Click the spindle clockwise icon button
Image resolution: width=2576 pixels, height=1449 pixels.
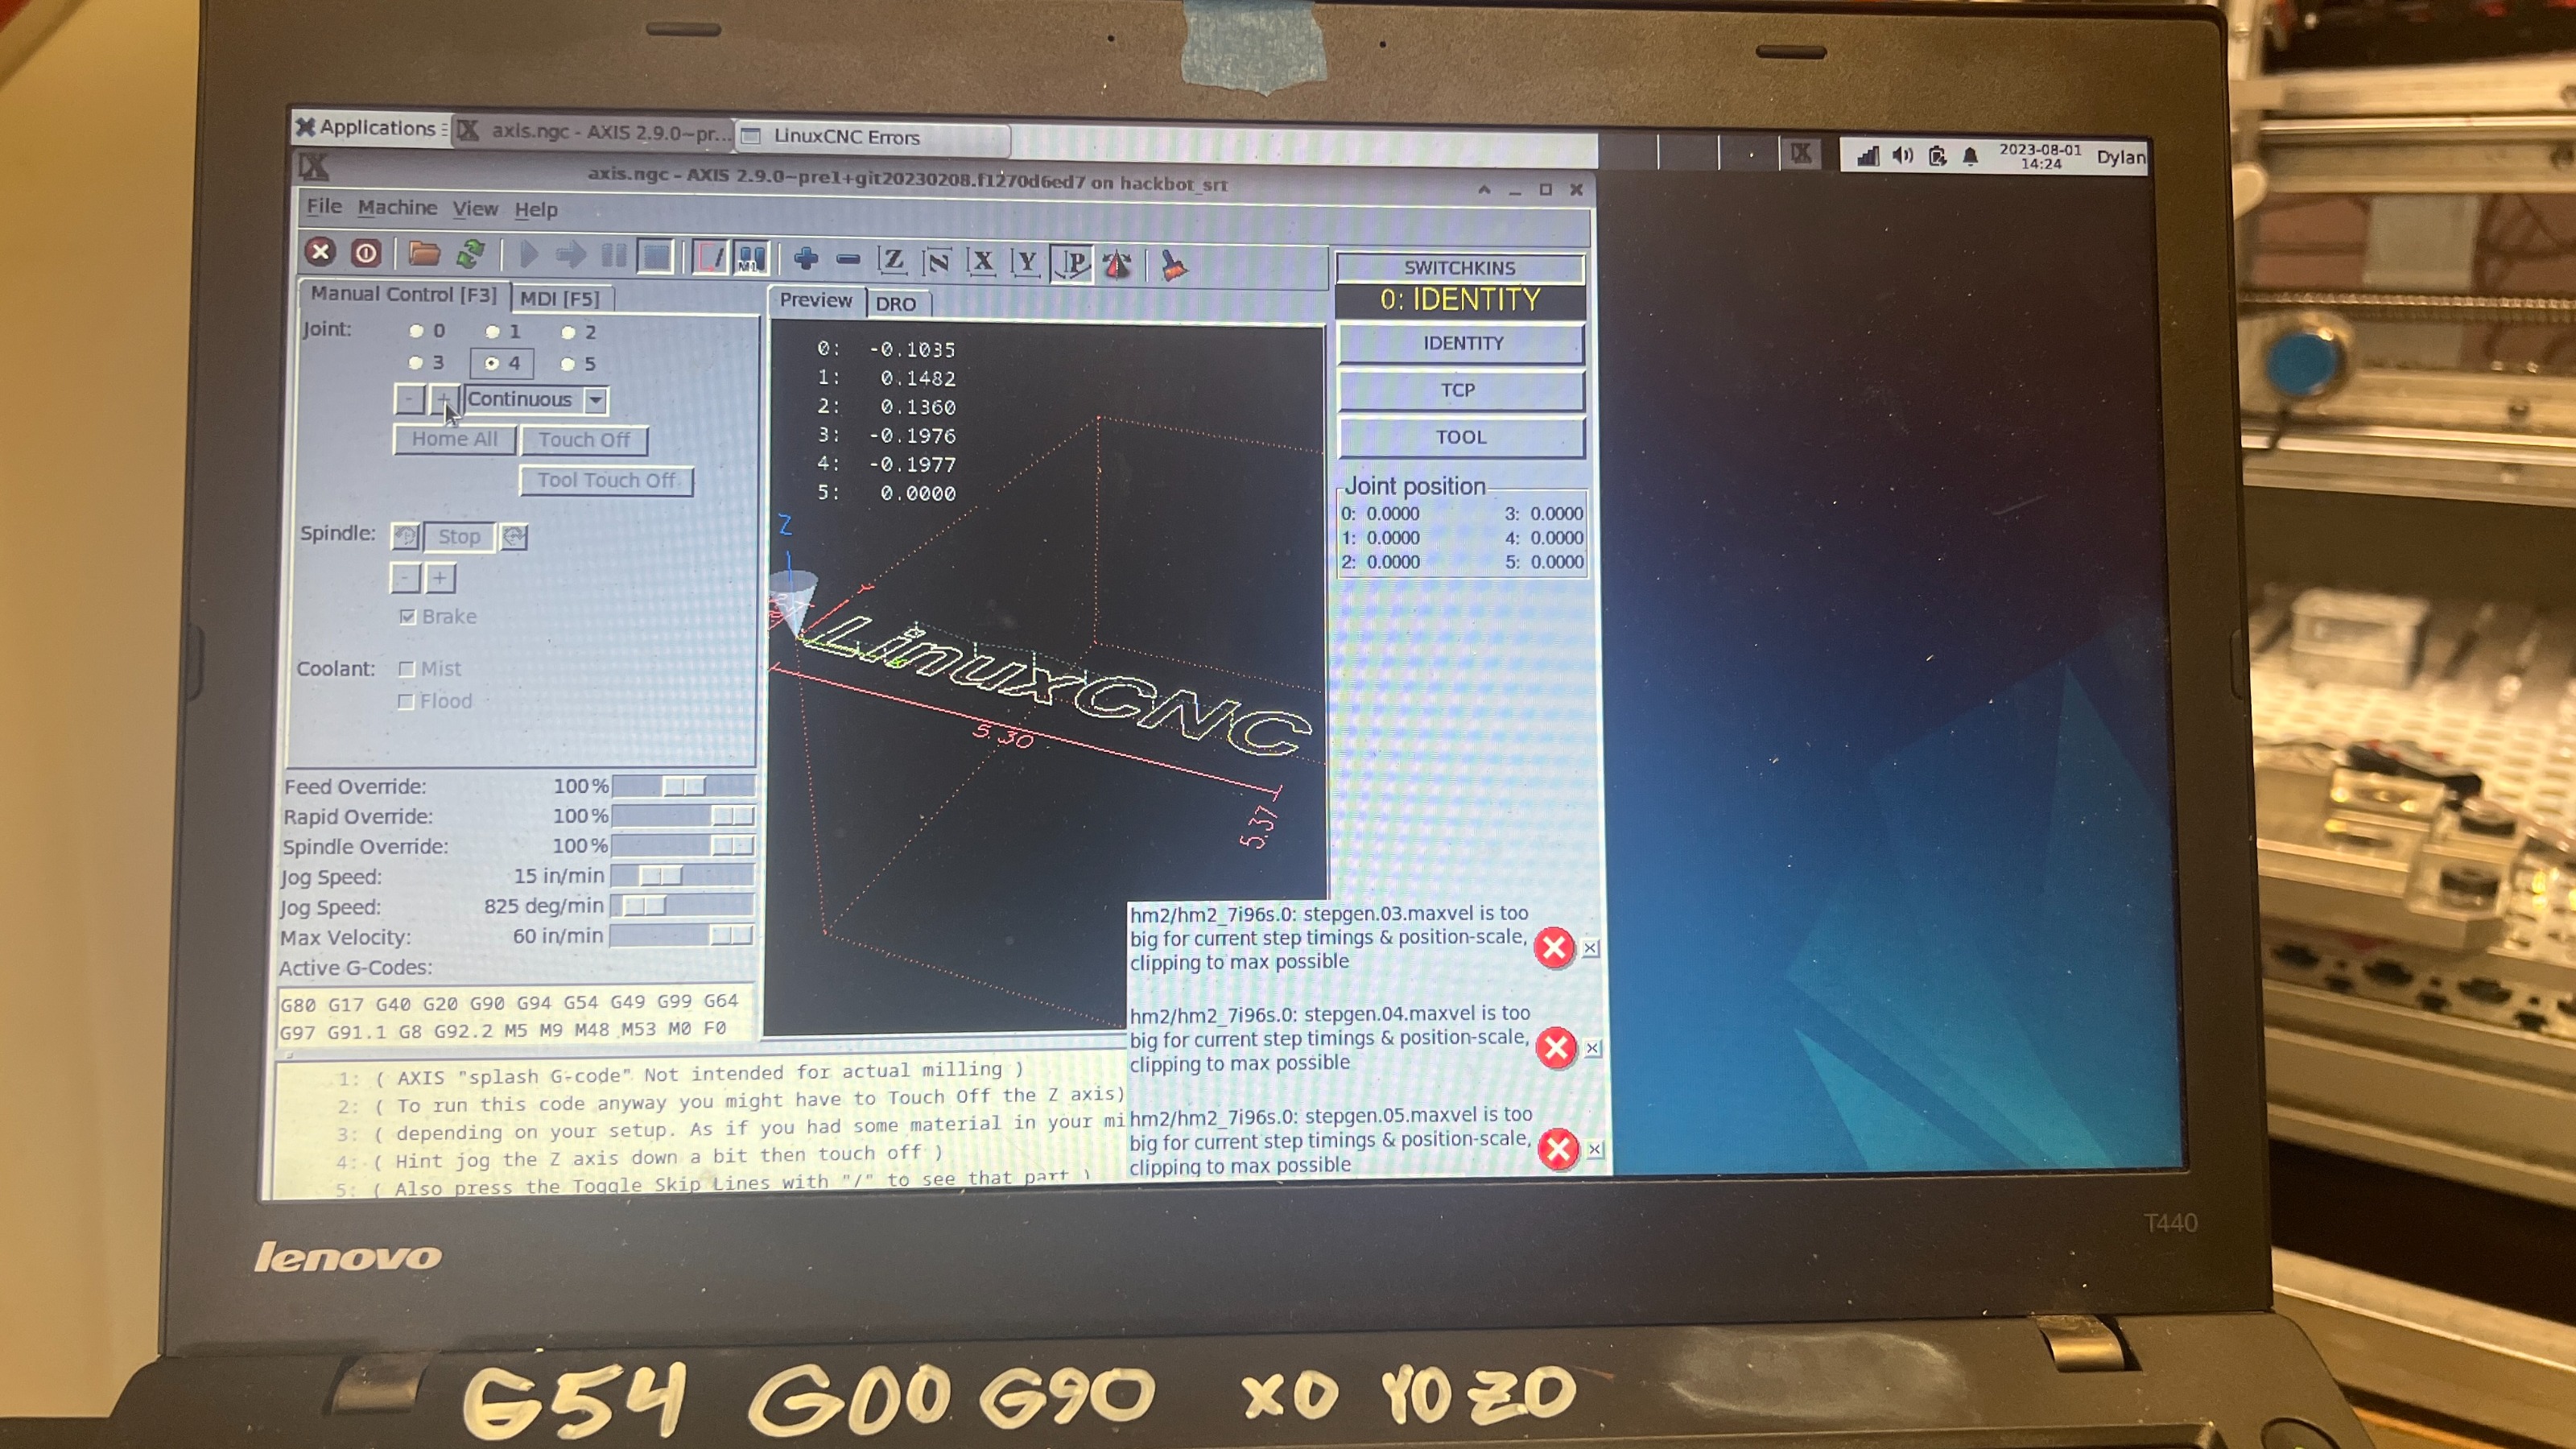[513, 537]
